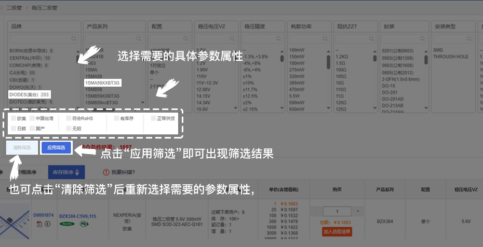Open part number link D0001874
This screenshot has height=247, width=483.
[44, 215]
